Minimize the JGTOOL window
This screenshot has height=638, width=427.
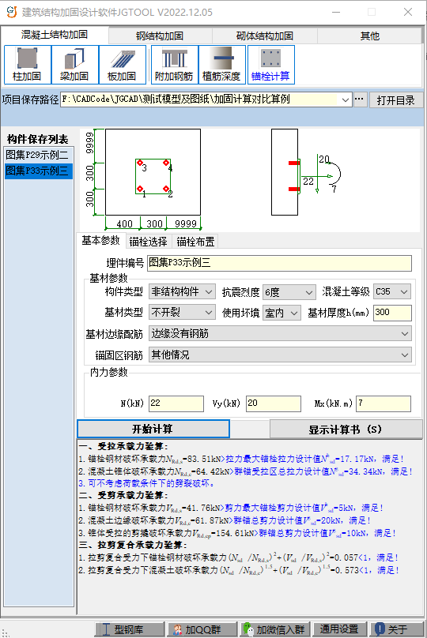pos(336,12)
